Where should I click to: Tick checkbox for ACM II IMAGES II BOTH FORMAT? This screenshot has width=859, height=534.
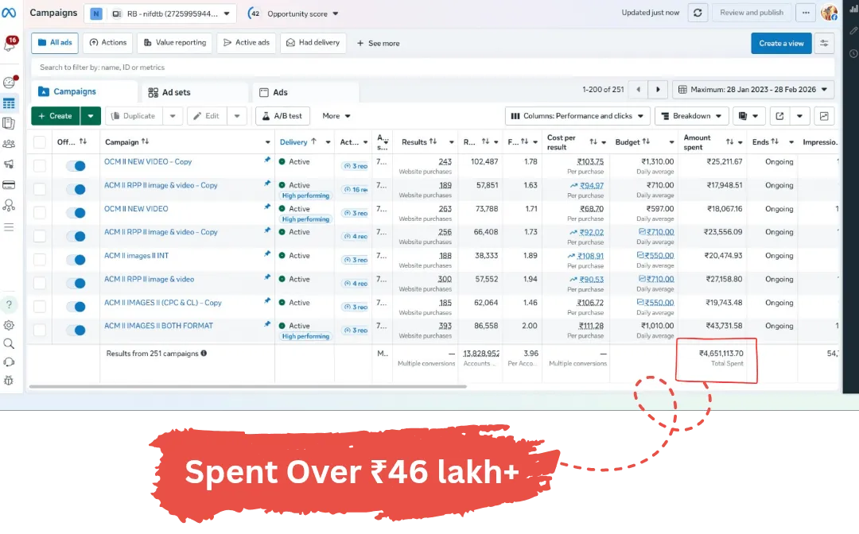40,330
